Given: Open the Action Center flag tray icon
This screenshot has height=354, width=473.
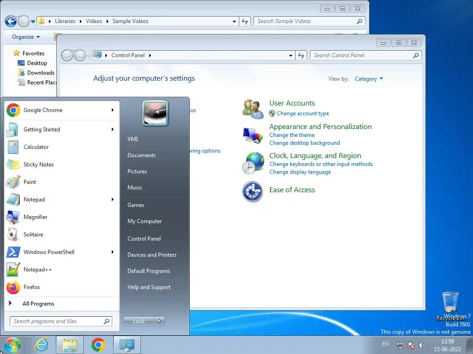Looking at the screenshot, I should coord(411,345).
